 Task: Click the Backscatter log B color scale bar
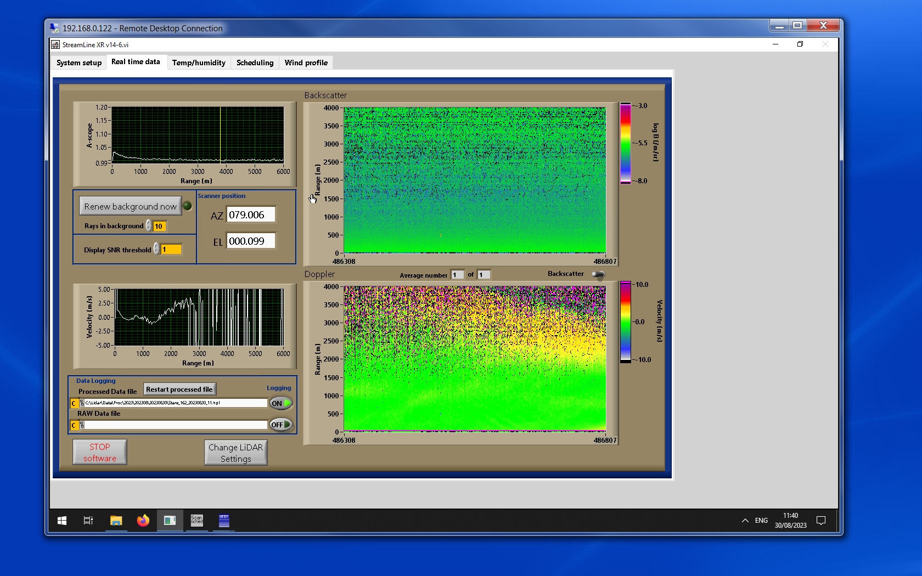[626, 143]
